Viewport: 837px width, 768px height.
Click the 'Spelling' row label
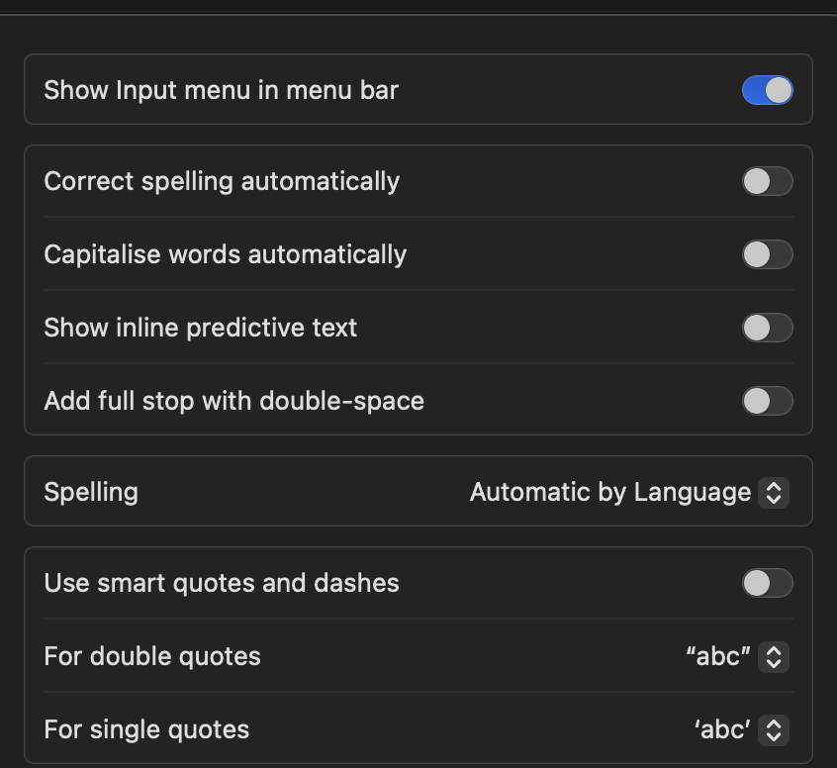tap(91, 493)
